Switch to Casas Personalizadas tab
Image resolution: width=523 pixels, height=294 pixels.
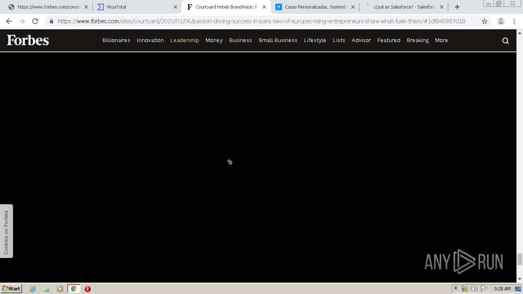pyautogui.click(x=315, y=7)
